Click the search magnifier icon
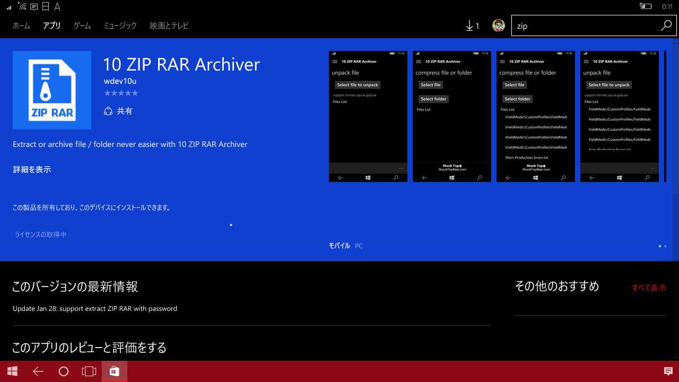The image size is (679, 382). point(666,25)
